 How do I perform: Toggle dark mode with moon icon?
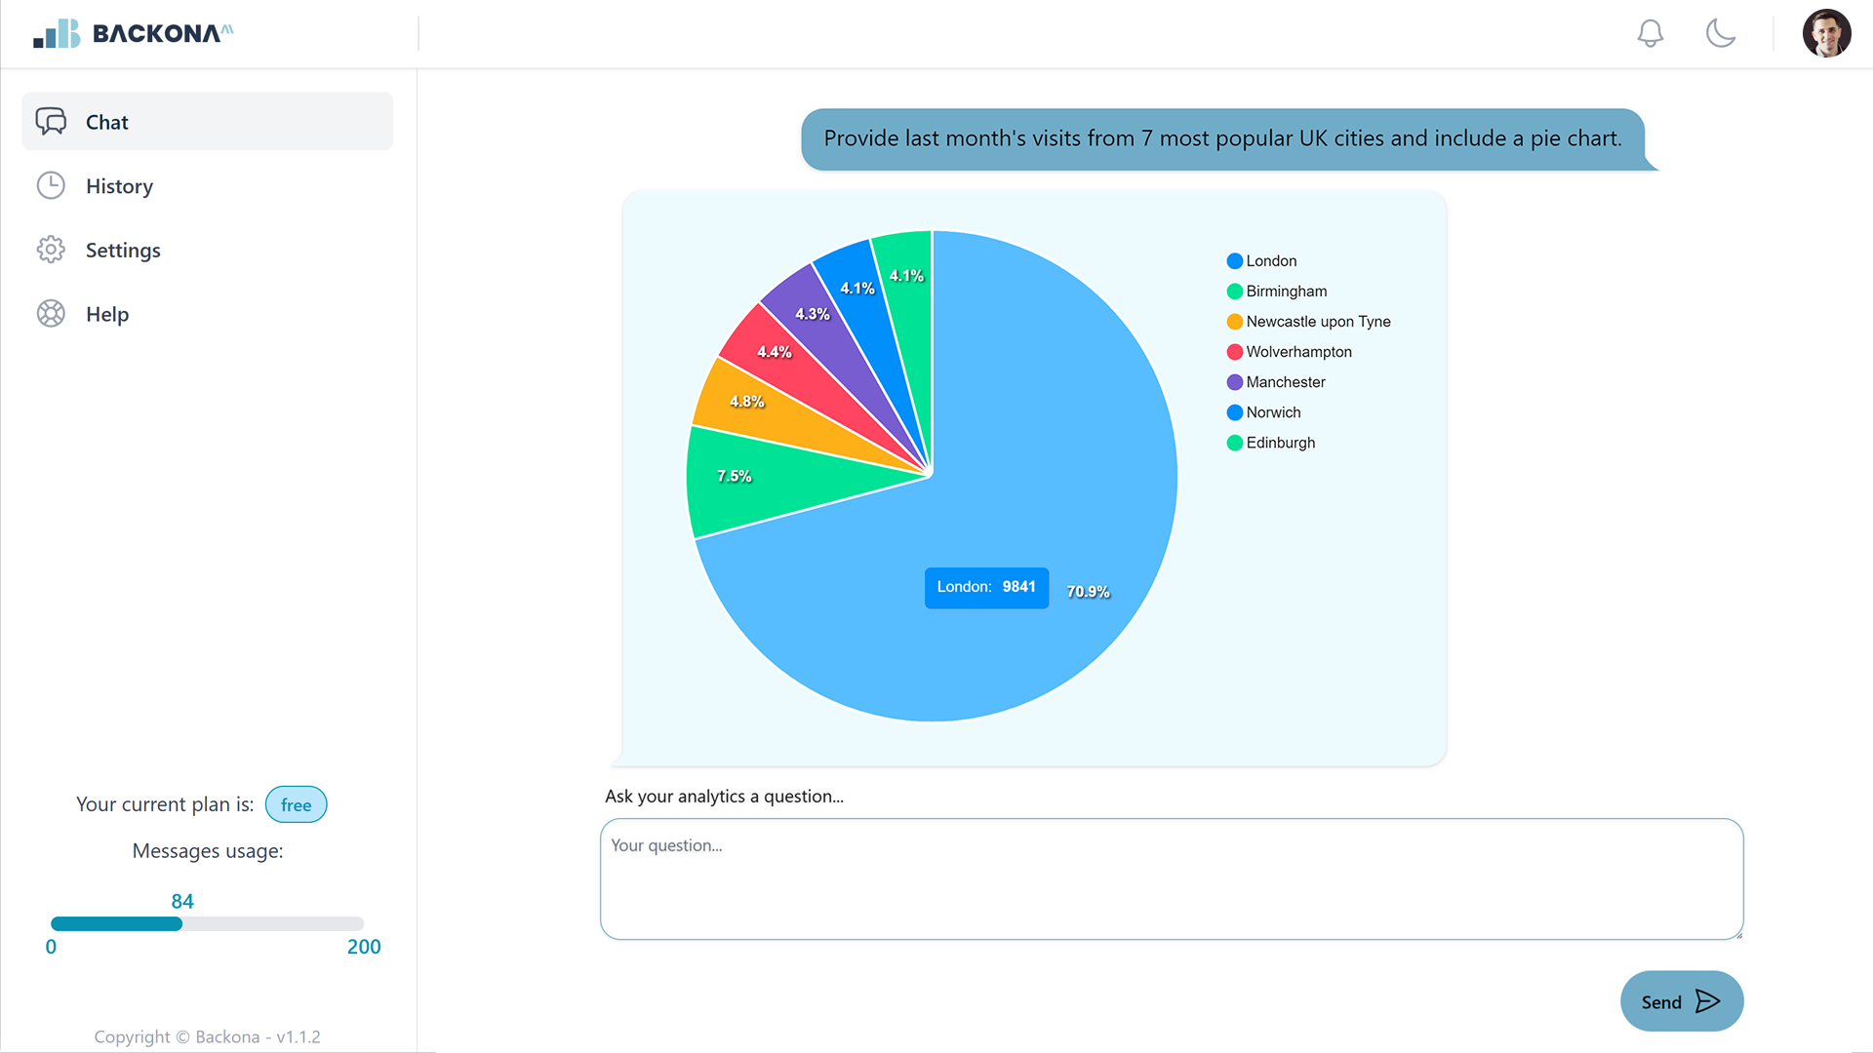1720,34
